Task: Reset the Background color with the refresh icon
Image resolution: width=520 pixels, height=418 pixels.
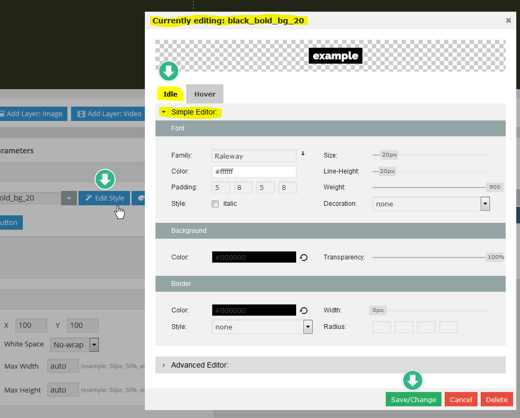Action: click(304, 257)
